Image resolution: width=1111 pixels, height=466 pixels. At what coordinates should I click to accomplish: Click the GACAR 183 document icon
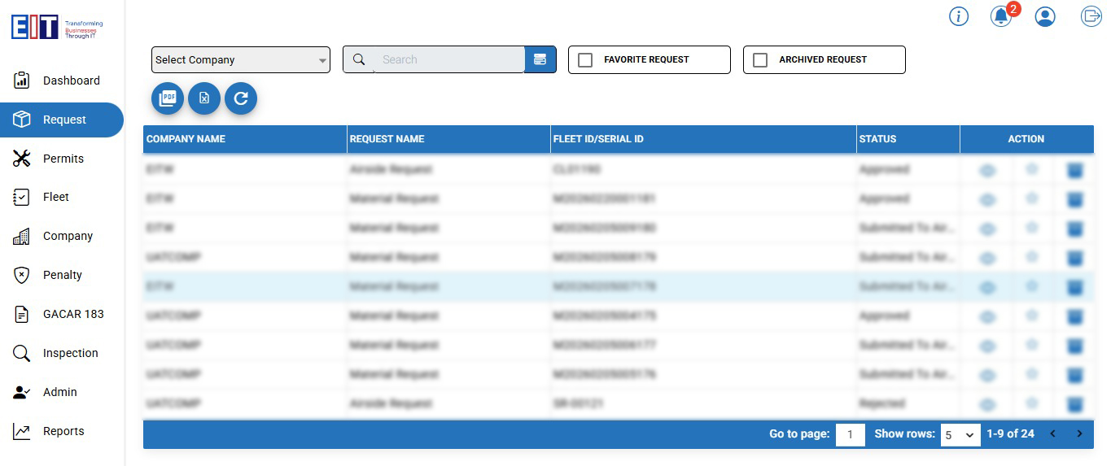coord(22,314)
